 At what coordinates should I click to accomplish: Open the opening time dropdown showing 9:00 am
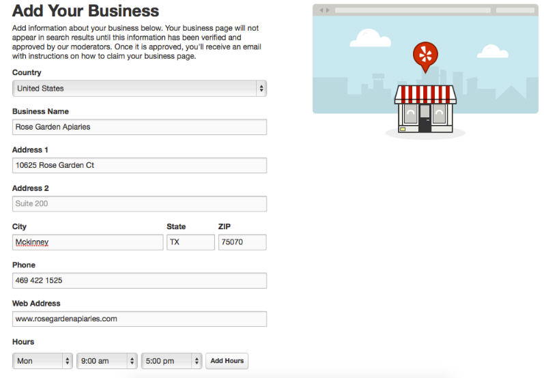107,361
